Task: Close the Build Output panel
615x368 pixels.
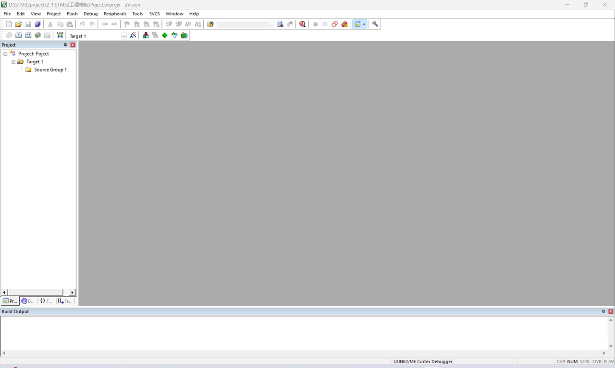Action: pos(611,311)
